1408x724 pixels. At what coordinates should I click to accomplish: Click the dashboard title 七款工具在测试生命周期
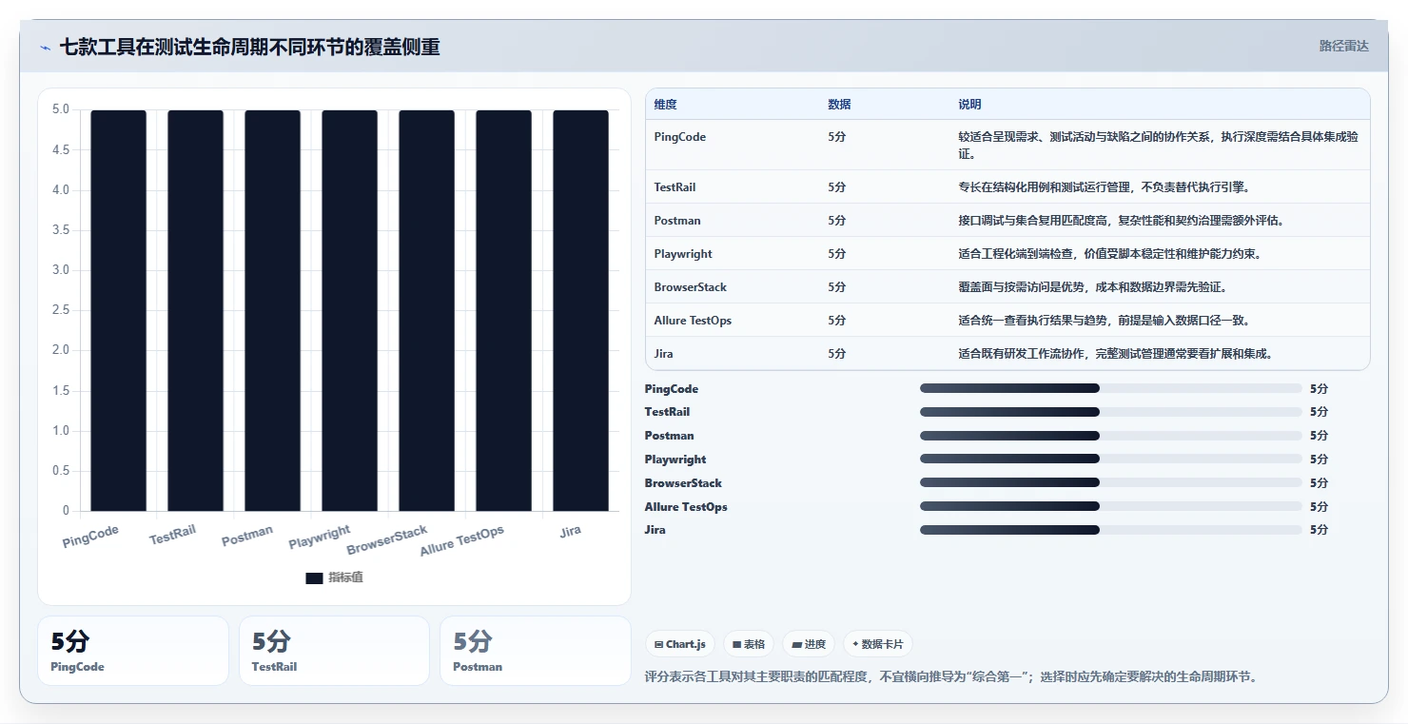click(249, 48)
